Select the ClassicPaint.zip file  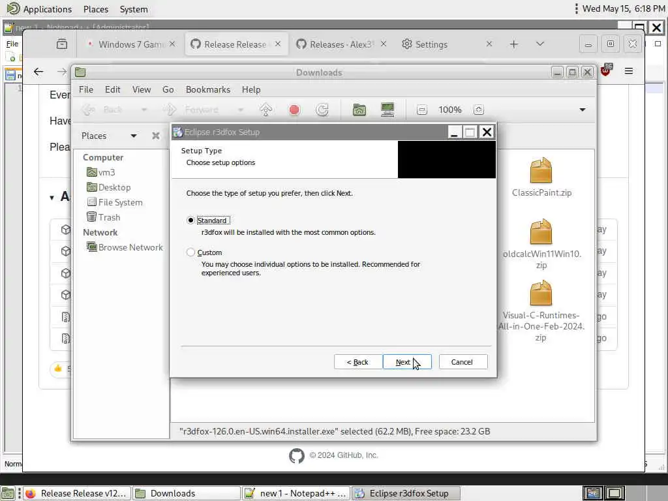point(541,177)
